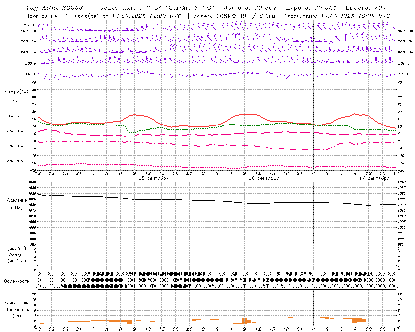Click the Рассчитано: 14.09.2025 16:39 UTC timestamp
The width and height of the screenshot is (415, 332).
coord(337,16)
